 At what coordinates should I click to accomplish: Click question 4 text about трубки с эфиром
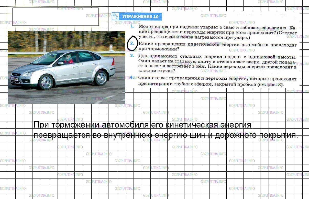coord(217,81)
